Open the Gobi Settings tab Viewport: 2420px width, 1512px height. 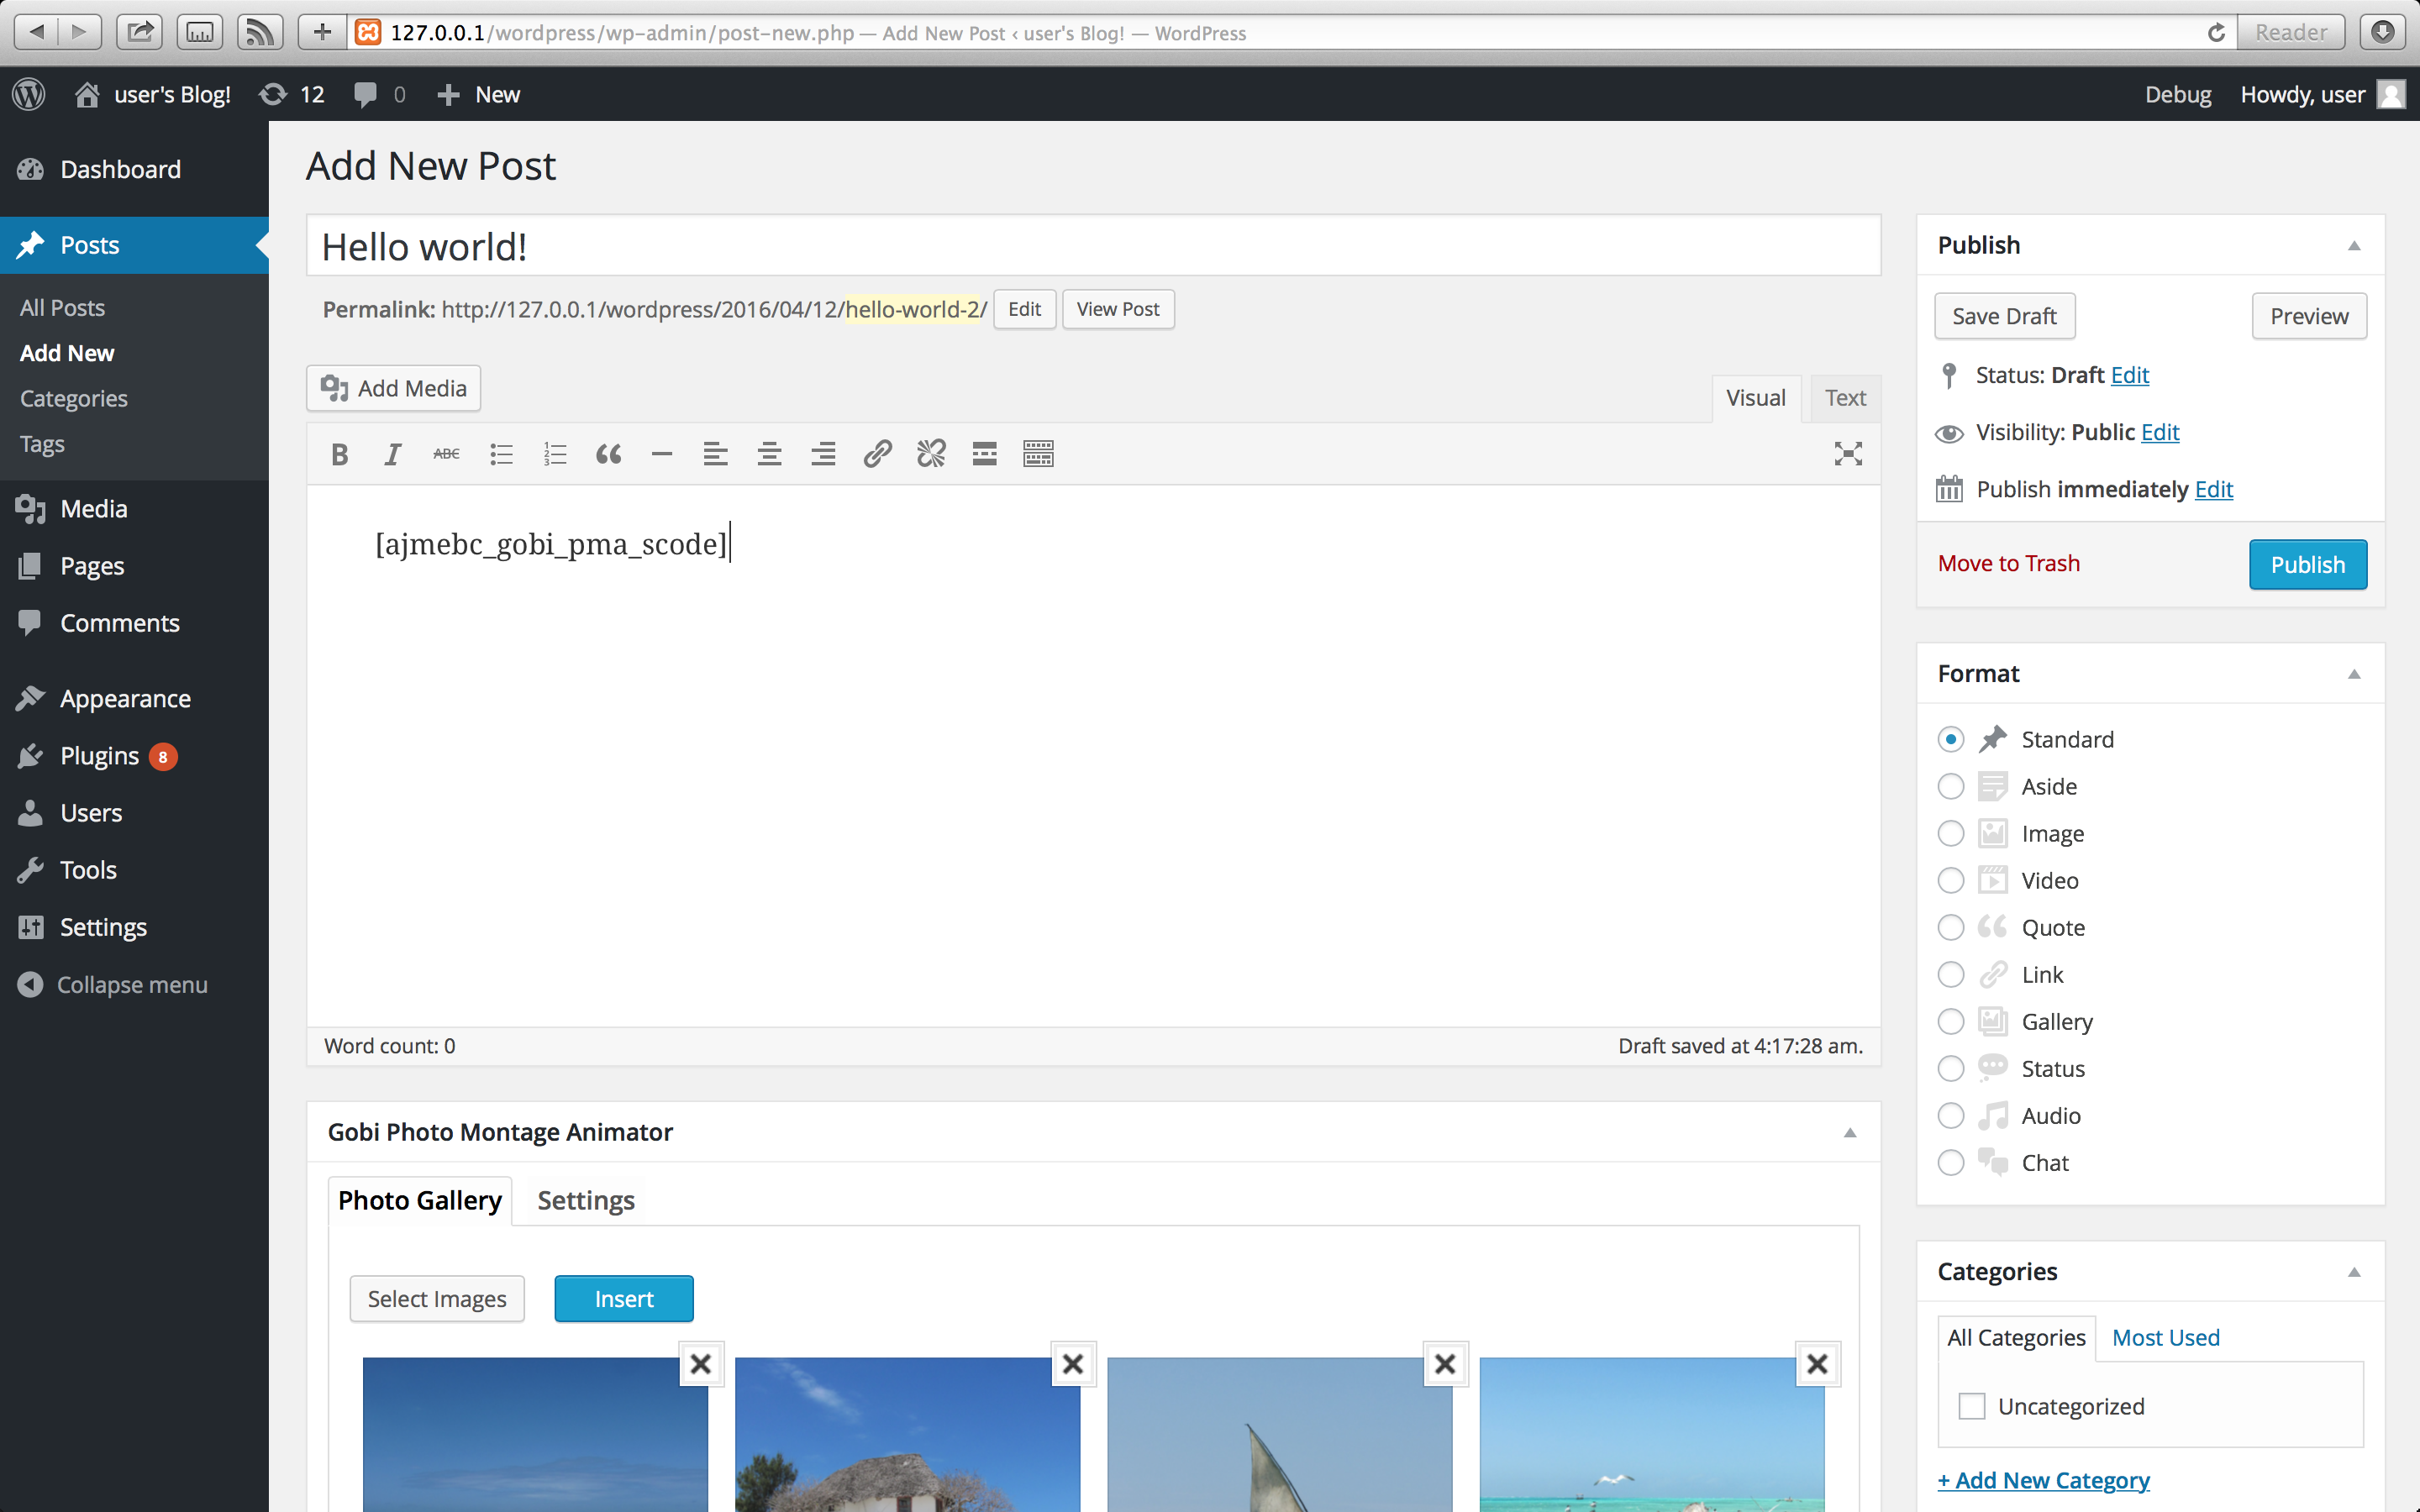[586, 1200]
